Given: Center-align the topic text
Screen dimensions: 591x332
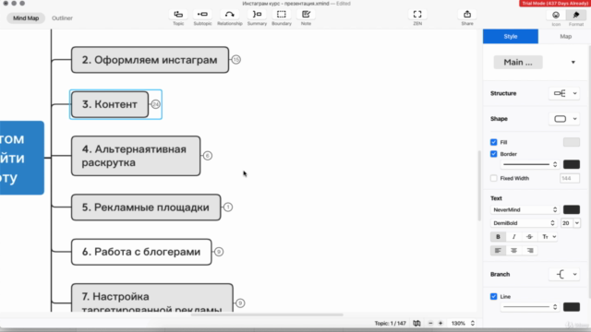Looking at the screenshot, I should [513, 251].
